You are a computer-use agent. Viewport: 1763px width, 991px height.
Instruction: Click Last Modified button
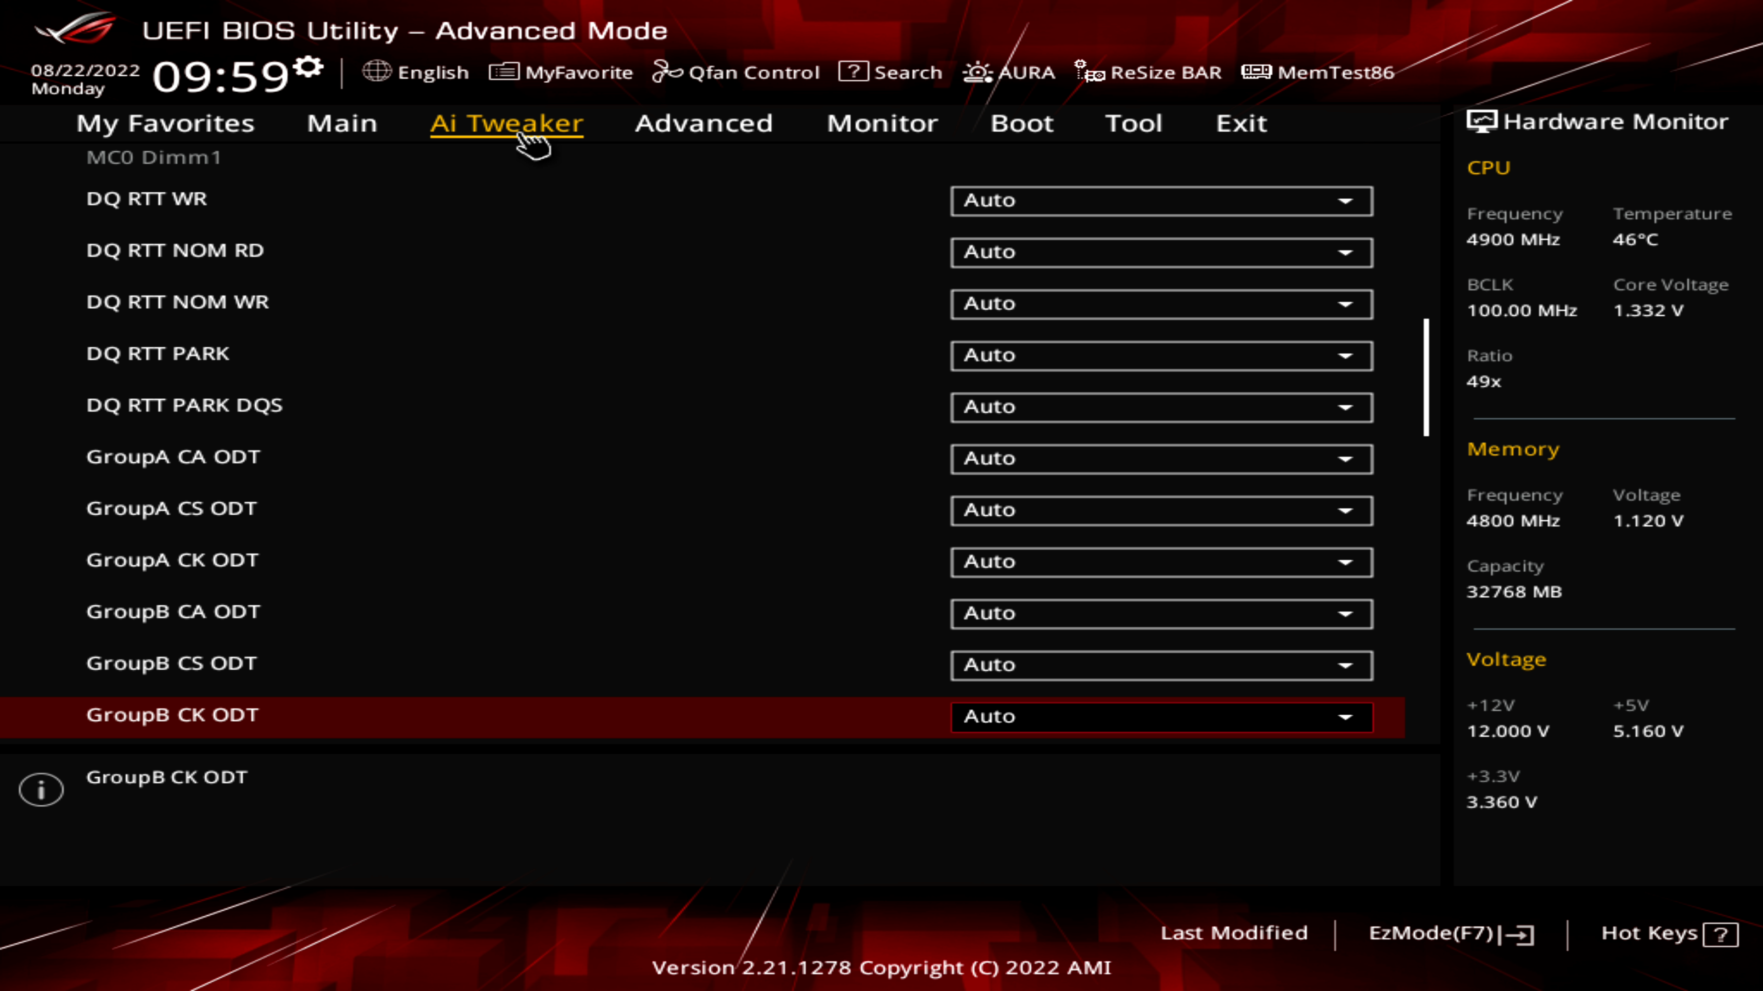tap(1234, 933)
